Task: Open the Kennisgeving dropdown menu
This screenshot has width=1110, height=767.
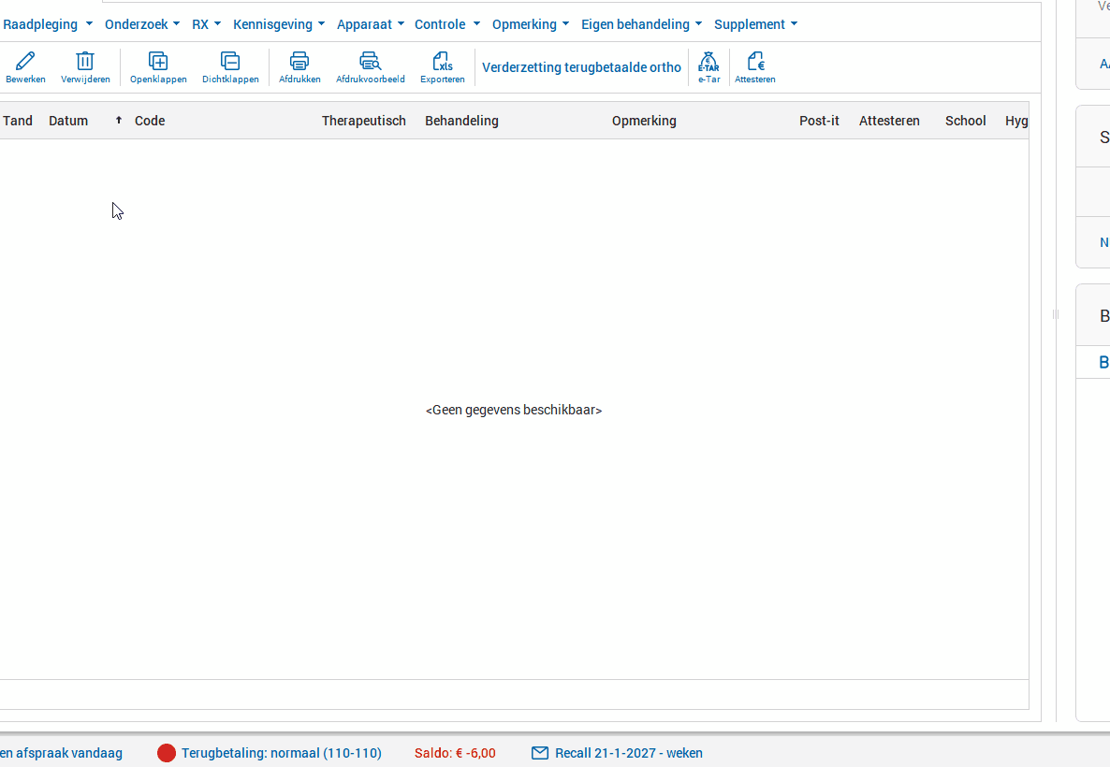Action: point(279,24)
